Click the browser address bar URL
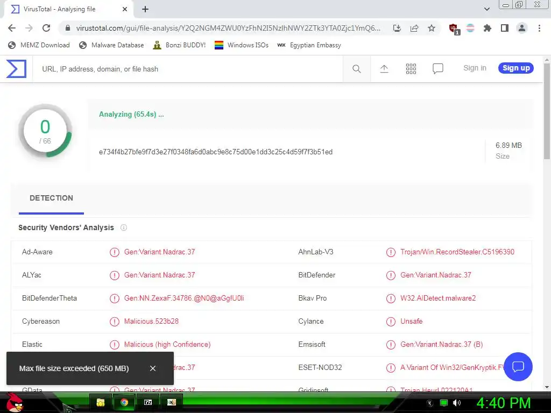551x413 pixels. click(x=228, y=28)
